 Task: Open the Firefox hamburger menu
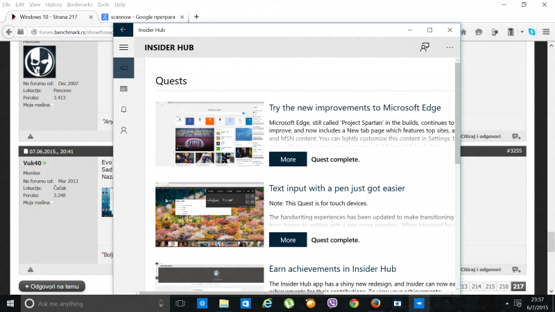tap(546, 32)
